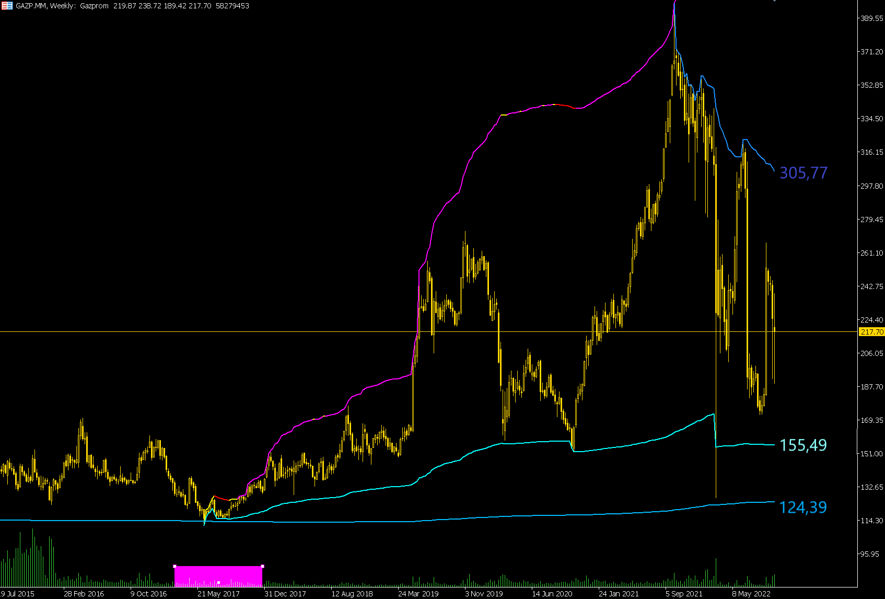Viewport: 885px width, 599px height.
Task: Select the 305,77 price label
Action: tap(804, 173)
